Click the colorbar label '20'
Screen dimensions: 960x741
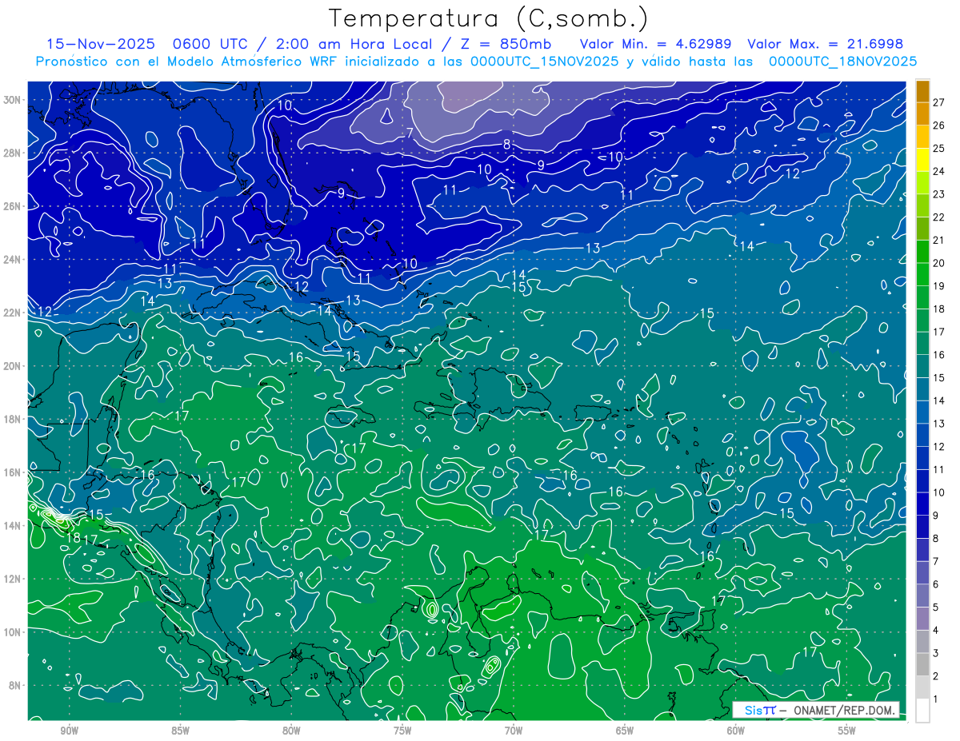(939, 263)
